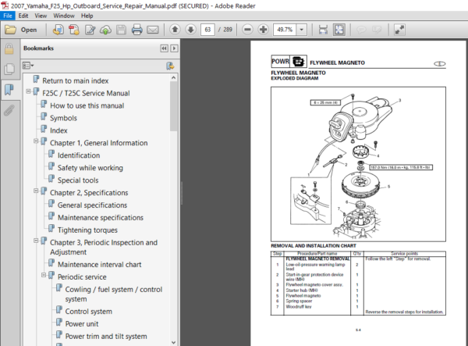Image resolution: width=468 pixels, height=346 pixels.
Task: Click the REMOVAL AND INSTALLATION CHART heading
Action: (314, 245)
